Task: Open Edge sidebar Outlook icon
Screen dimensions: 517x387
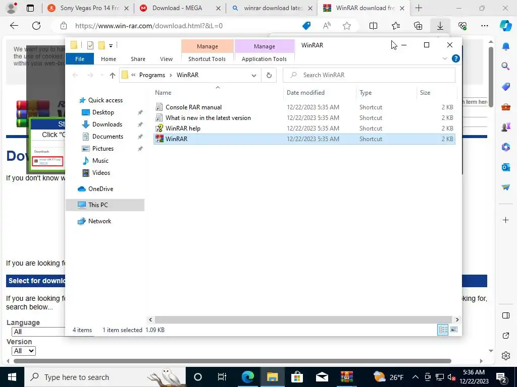Action: (x=505, y=167)
